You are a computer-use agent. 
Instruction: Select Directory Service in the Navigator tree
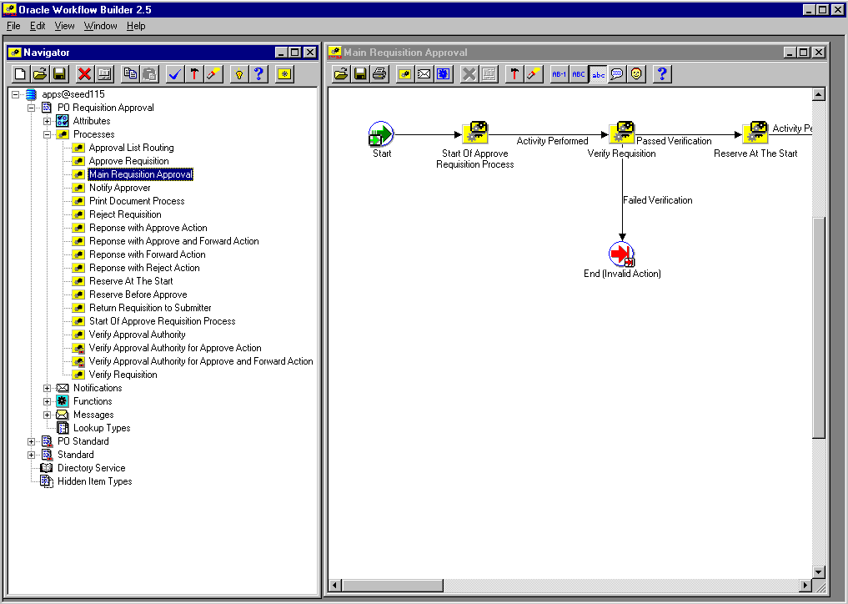[x=92, y=468]
